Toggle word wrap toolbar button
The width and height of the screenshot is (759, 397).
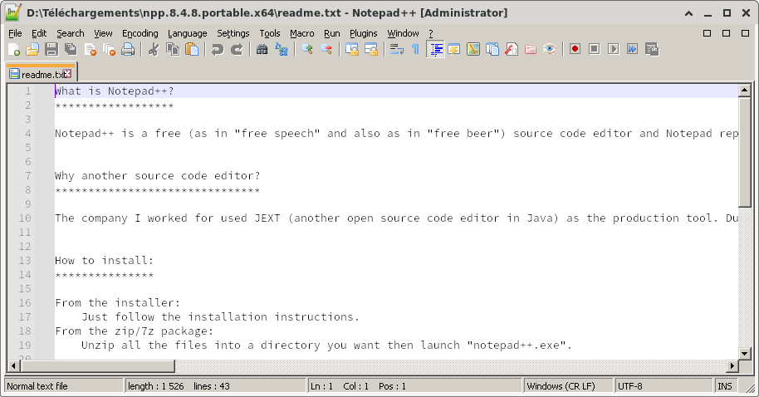[x=396, y=49]
